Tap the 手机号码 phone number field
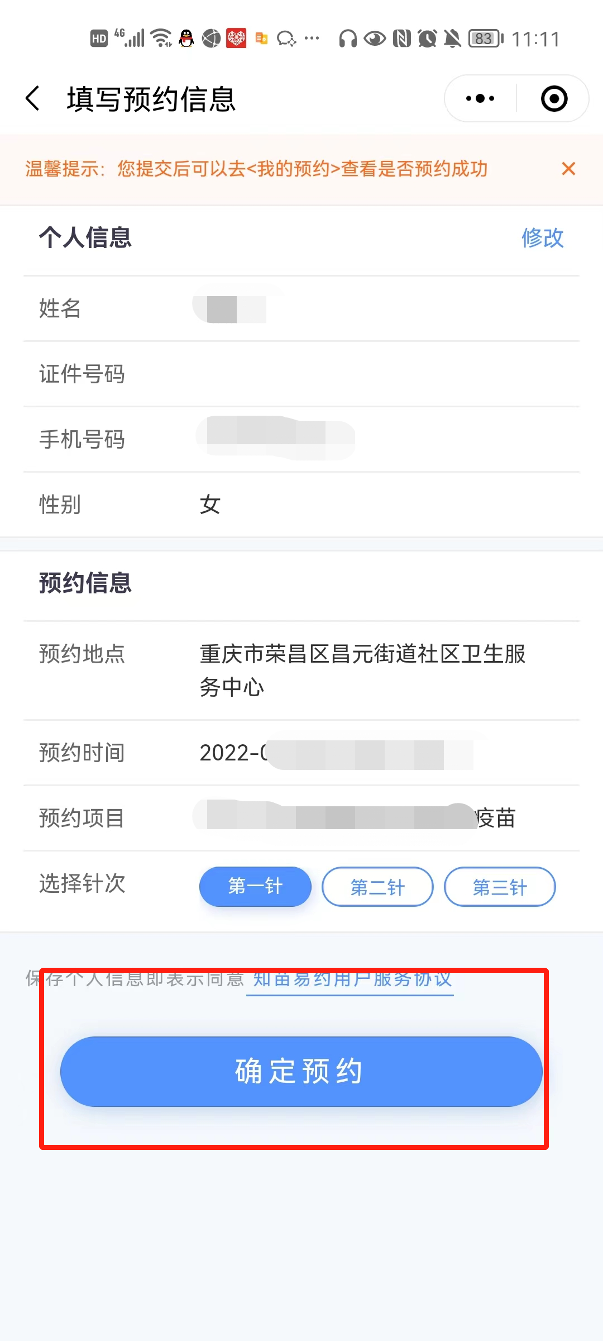Viewport: 603px width, 1341px height. tap(276, 439)
